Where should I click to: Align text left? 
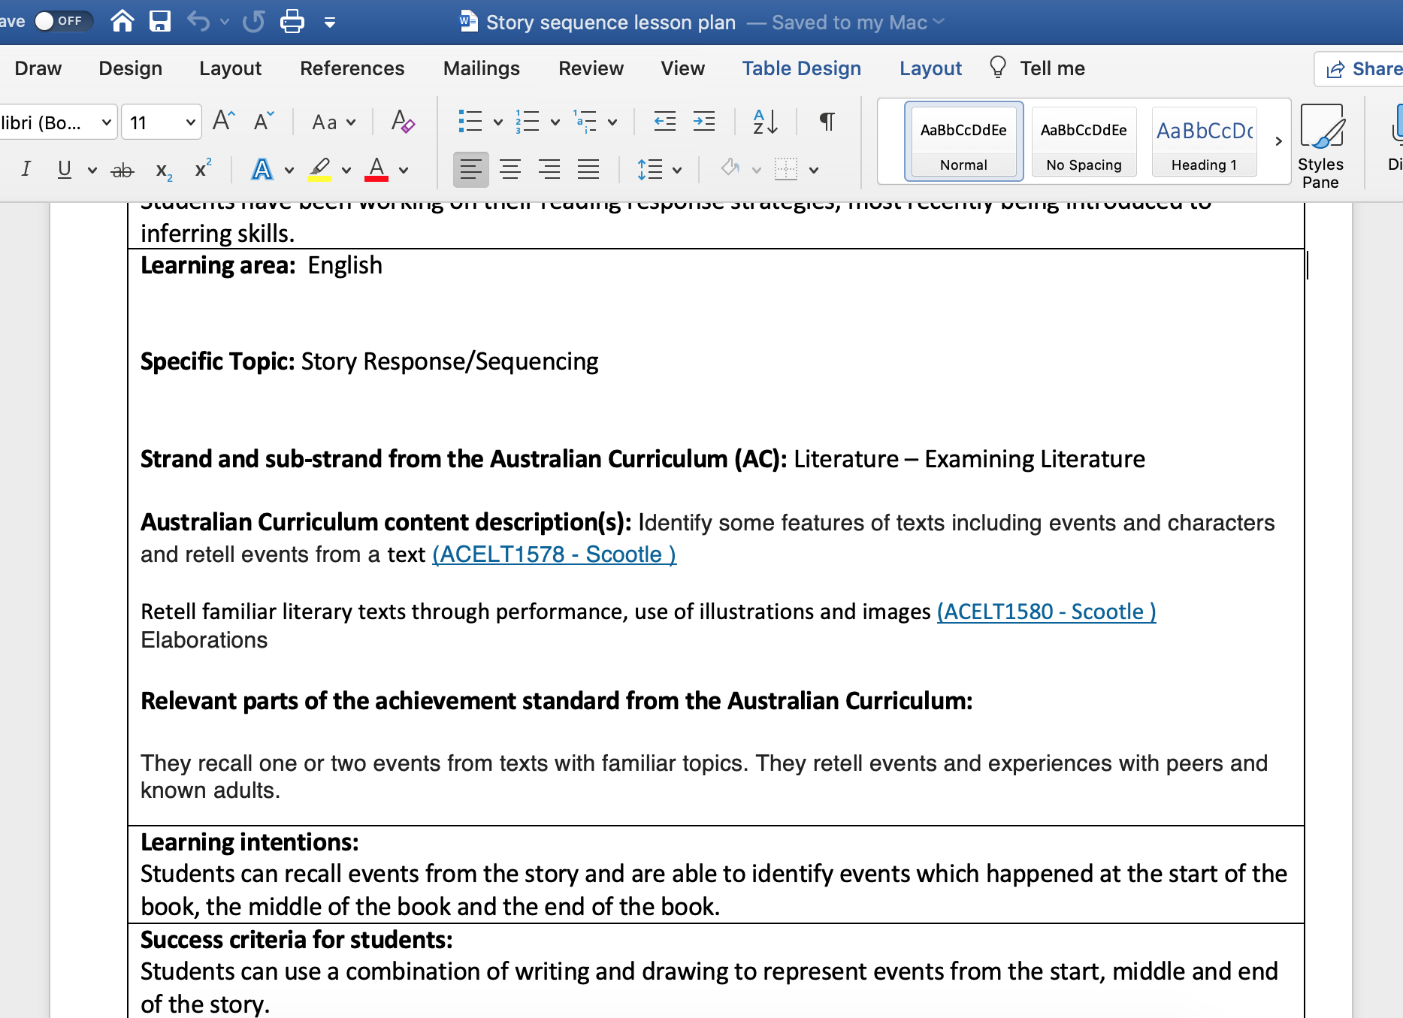[x=471, y=169]
